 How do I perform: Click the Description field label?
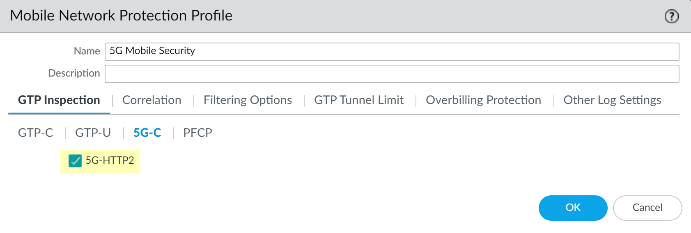click(x=74, y=73)
